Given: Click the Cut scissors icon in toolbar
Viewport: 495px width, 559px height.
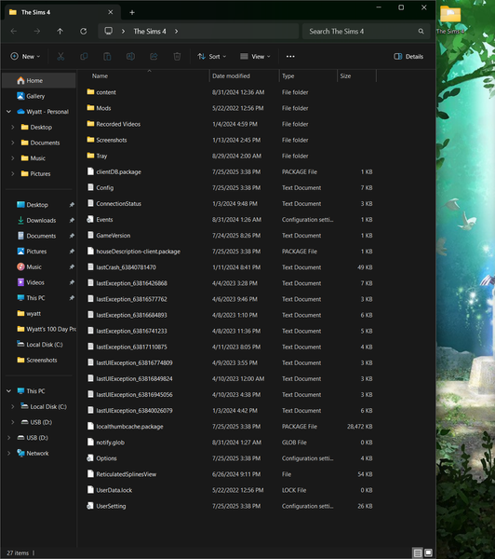Looking at the screenshot, I should [60, 56].
